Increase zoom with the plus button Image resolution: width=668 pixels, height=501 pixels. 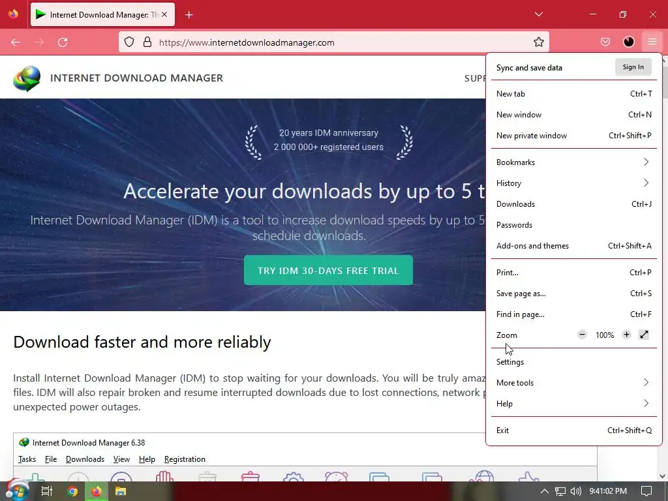click(626, 335)
